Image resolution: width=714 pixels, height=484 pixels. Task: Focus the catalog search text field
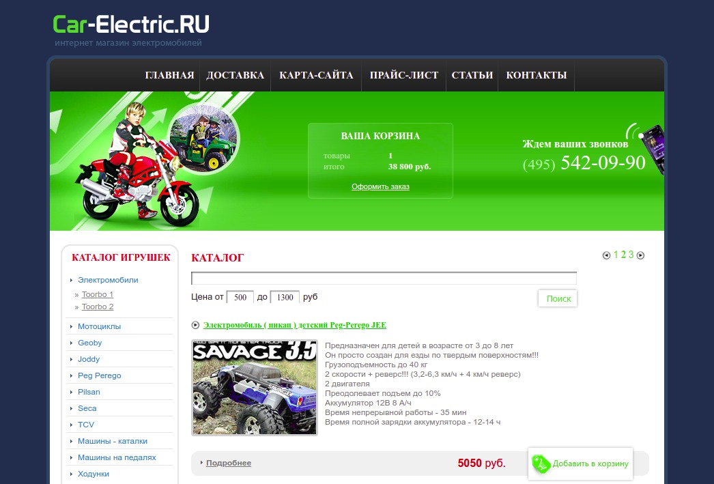click(384, 279)
